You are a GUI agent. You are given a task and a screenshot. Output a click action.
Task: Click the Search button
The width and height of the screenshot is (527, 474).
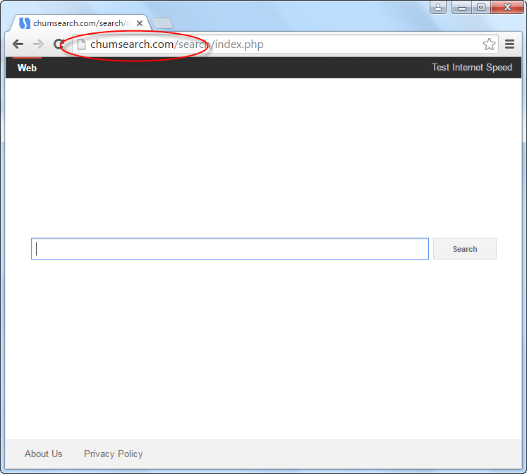(465, 248)
